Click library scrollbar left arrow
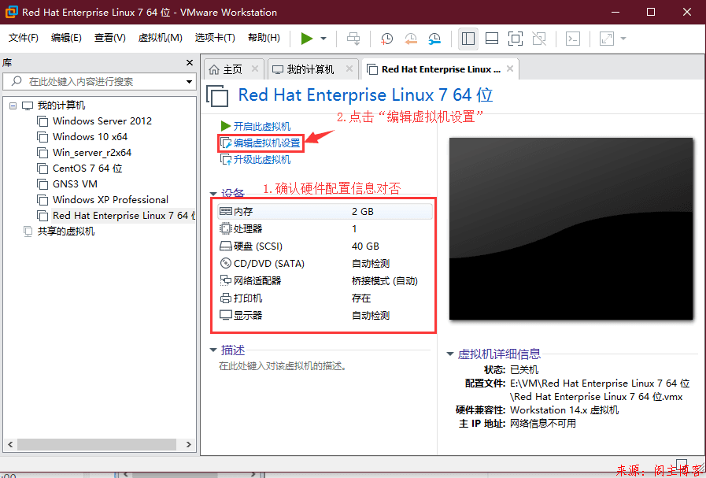The height and width of the screenshot is (478, 706). 10,445
